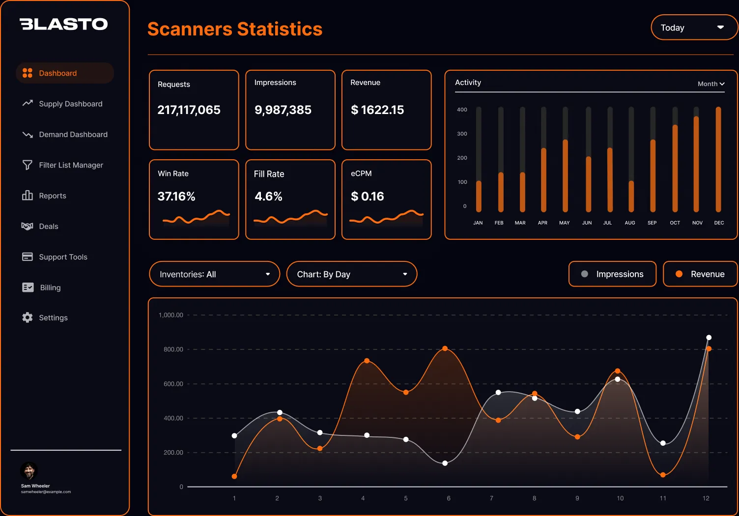Click the Demand Dashboard line-chart icon
This screenshot has height=516, width=739.
click(28, 134)
